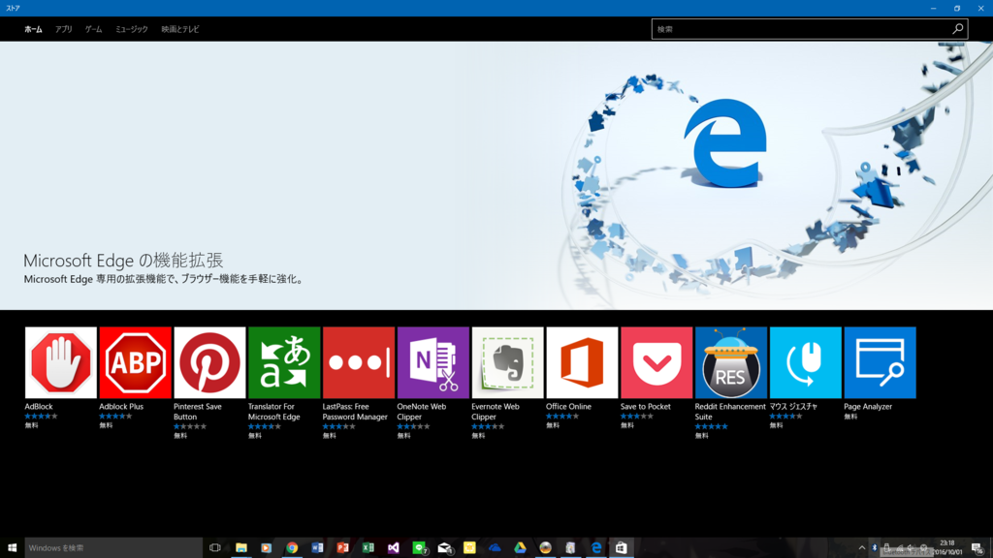Switch to the 映画とテレビ tab
Screen dimensions: 993x558
(180, 29)
